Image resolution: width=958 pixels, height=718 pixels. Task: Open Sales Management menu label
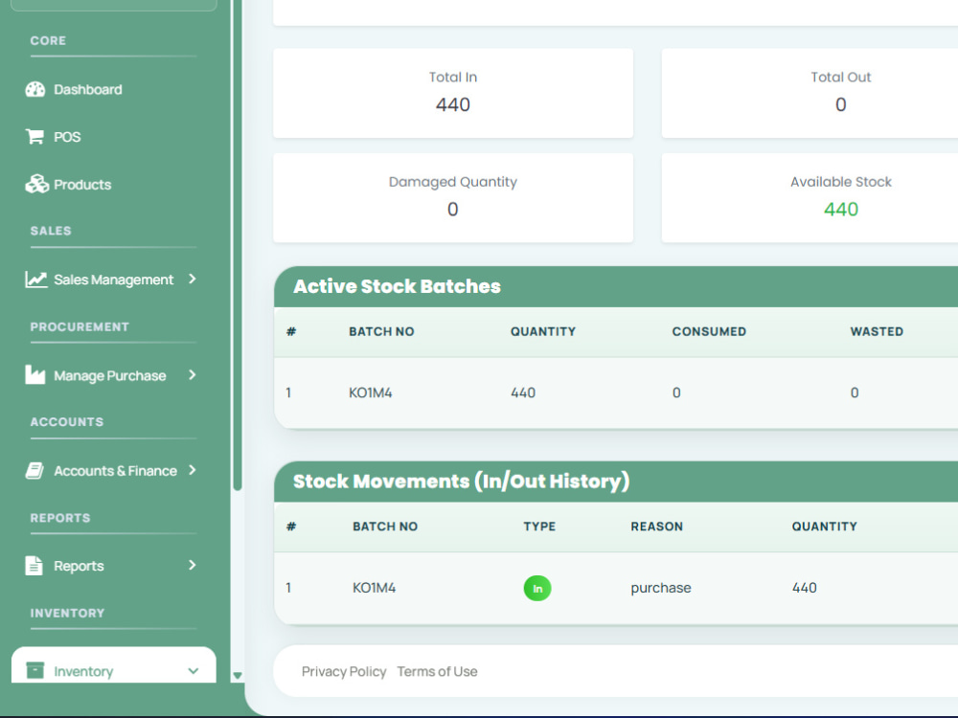(x=114, y=280)
